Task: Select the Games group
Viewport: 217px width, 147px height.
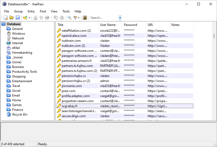Action: (17, 105)
